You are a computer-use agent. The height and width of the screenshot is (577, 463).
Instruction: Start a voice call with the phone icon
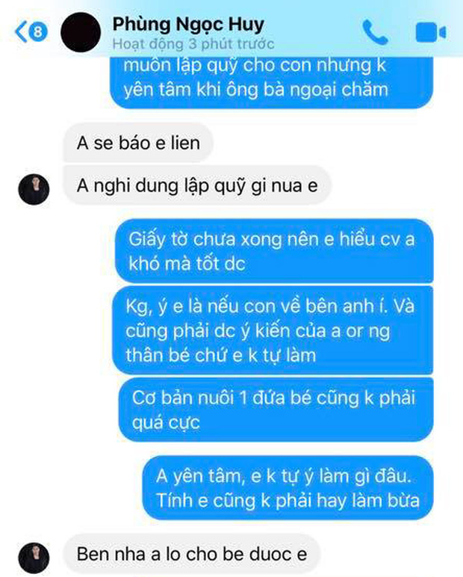click(x=375, y=32)
